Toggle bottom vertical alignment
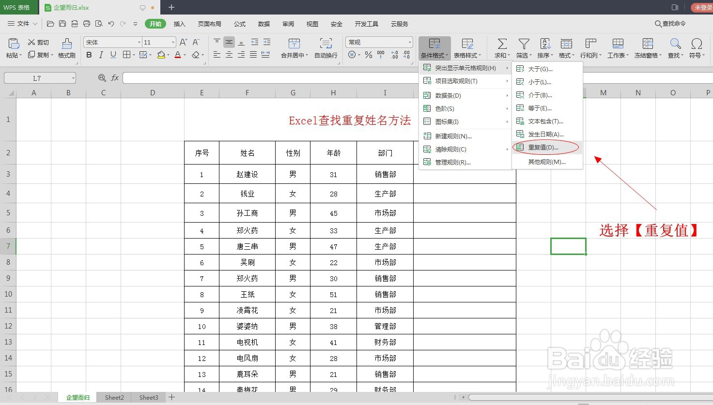The height and width of the screenshot is (405, 713). click(x=241, y=43)
